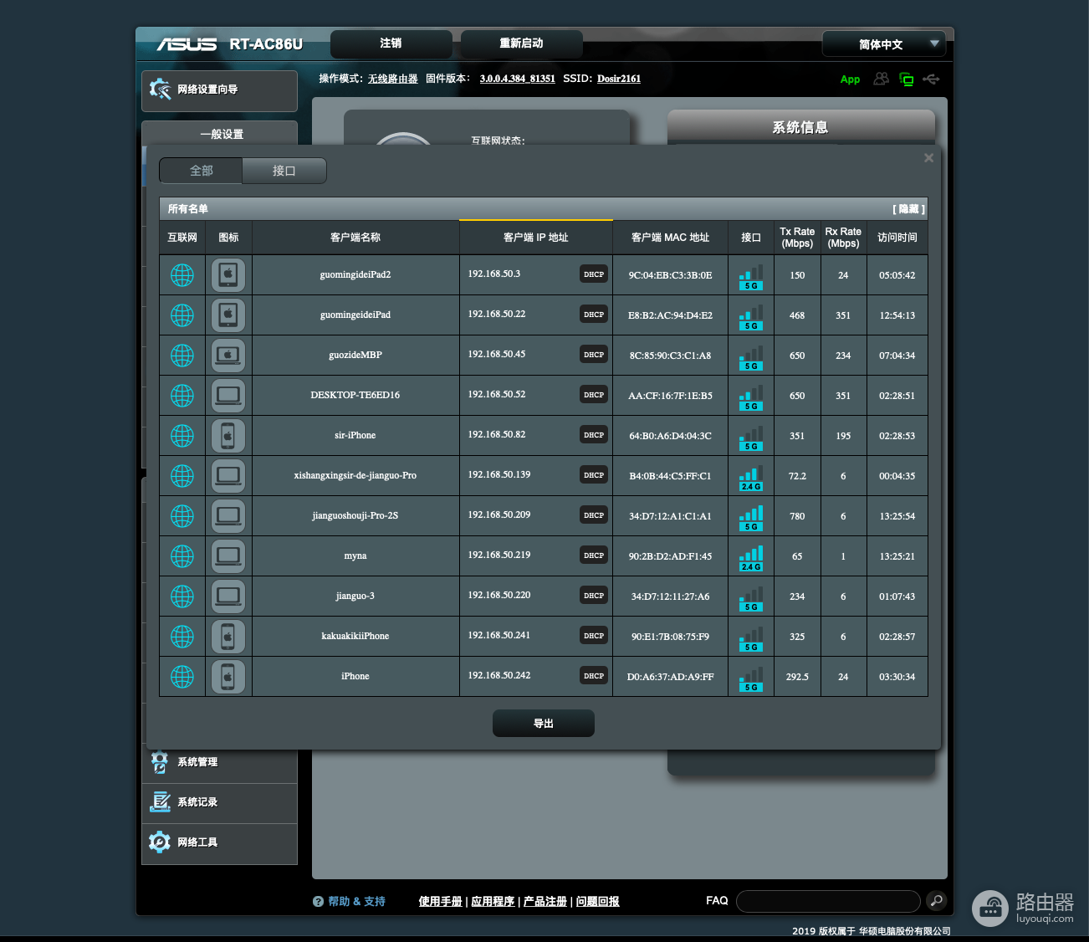Image resolution: width=1089 pixels, height=942 pixels.
Task: Click globe icon for myna
Action: coord(182,556)
